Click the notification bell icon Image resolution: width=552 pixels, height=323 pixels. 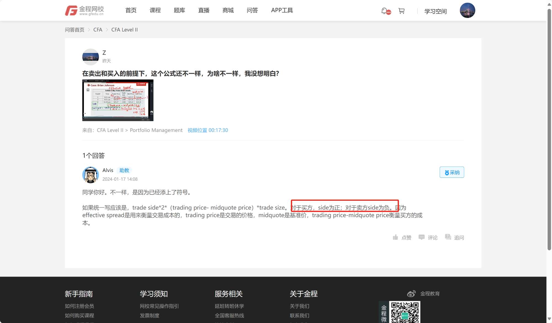click(x=384, y=11)
